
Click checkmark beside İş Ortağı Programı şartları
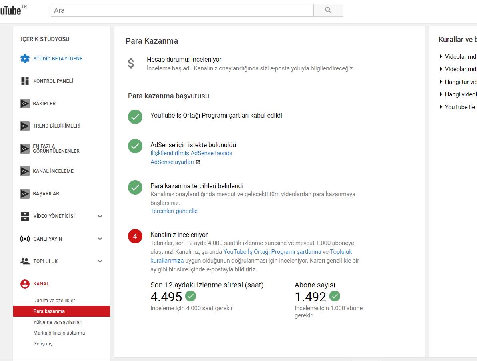(x=135, y=117)
